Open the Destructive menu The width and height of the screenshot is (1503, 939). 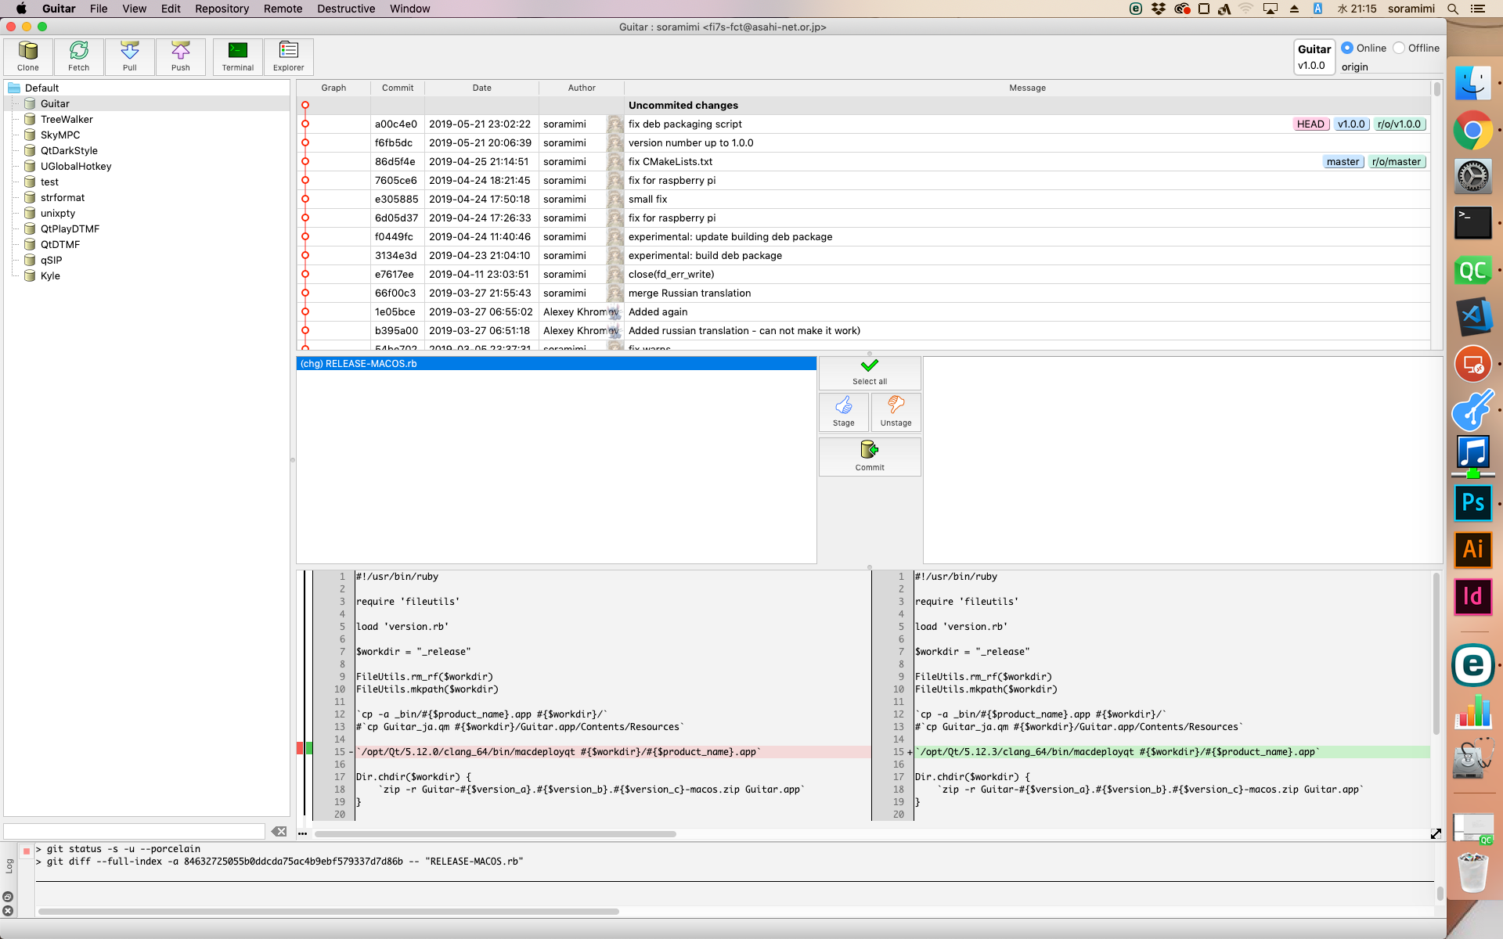click(345, 9)
